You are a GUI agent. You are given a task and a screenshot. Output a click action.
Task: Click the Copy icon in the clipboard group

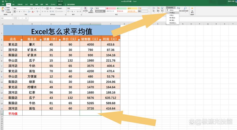coord(6,10)
